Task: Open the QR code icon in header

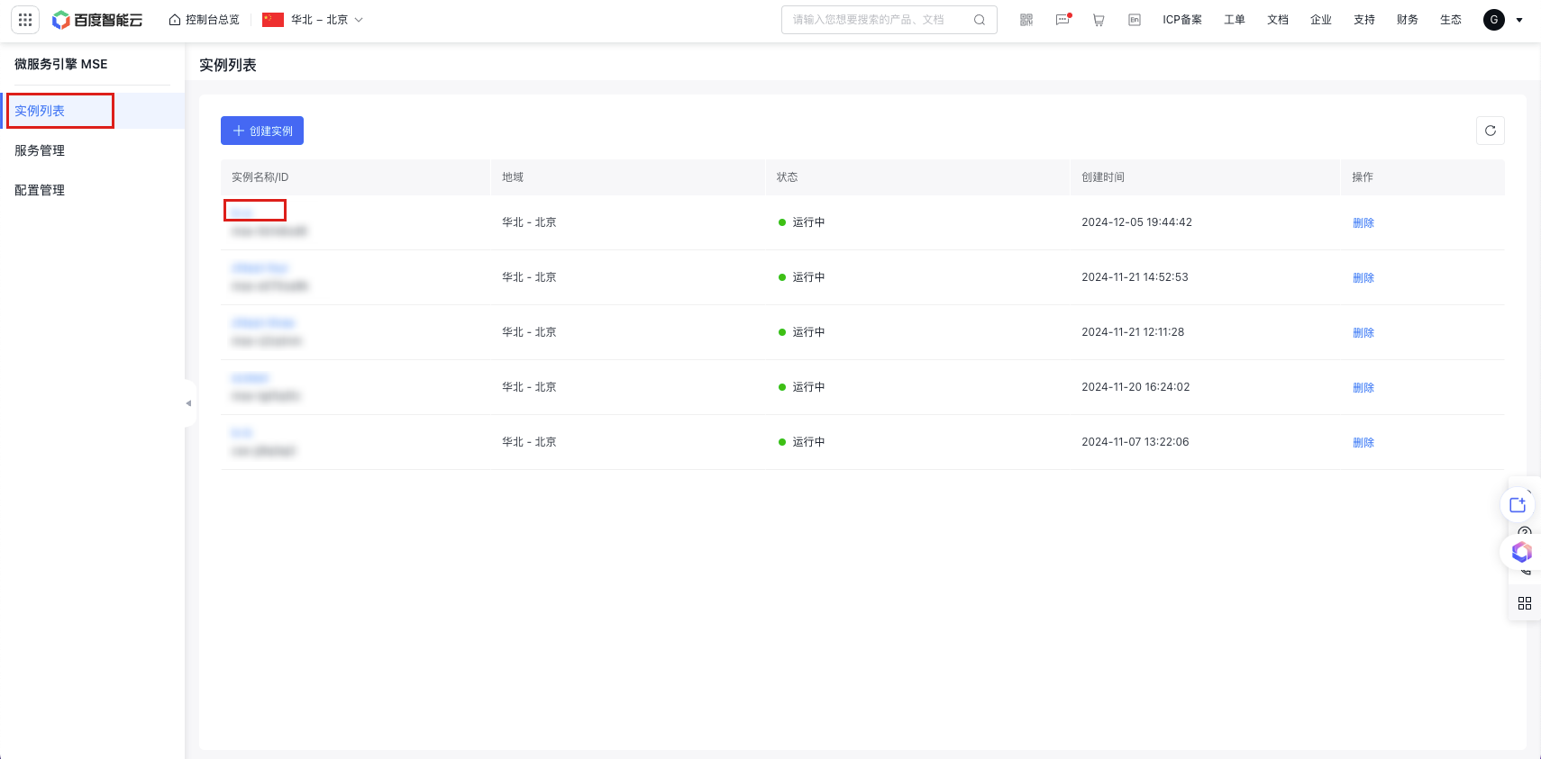Action: click(x=1026, y=20)
